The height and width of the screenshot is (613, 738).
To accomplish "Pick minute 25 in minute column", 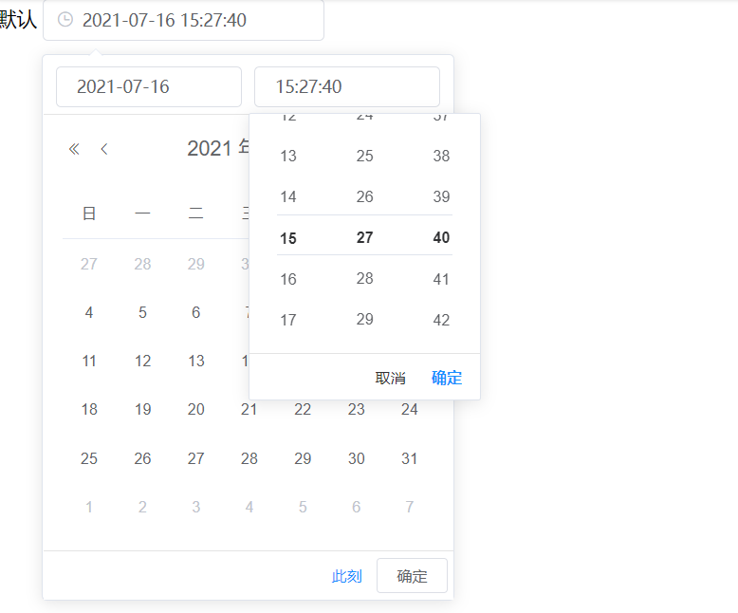I will [365, 156].
